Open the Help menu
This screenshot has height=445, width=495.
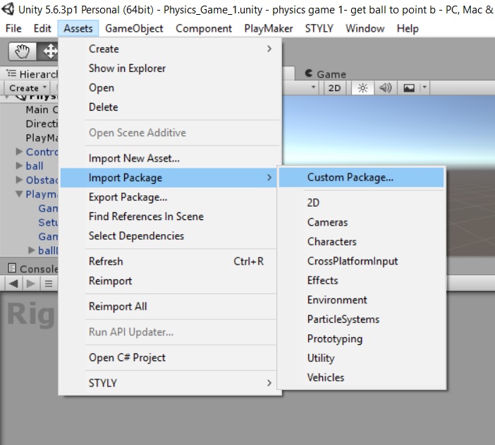408,28
